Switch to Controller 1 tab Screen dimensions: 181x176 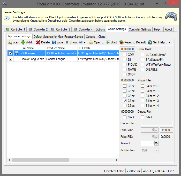tap(16, 29)
